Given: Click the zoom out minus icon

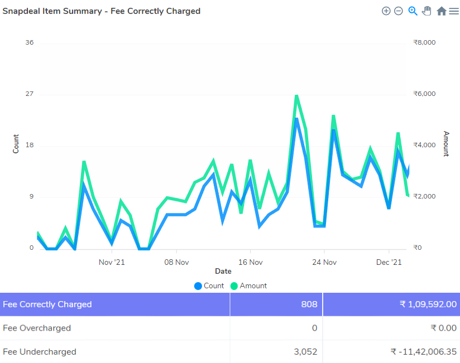Looking at the screenshot, I should click(399, 11).
